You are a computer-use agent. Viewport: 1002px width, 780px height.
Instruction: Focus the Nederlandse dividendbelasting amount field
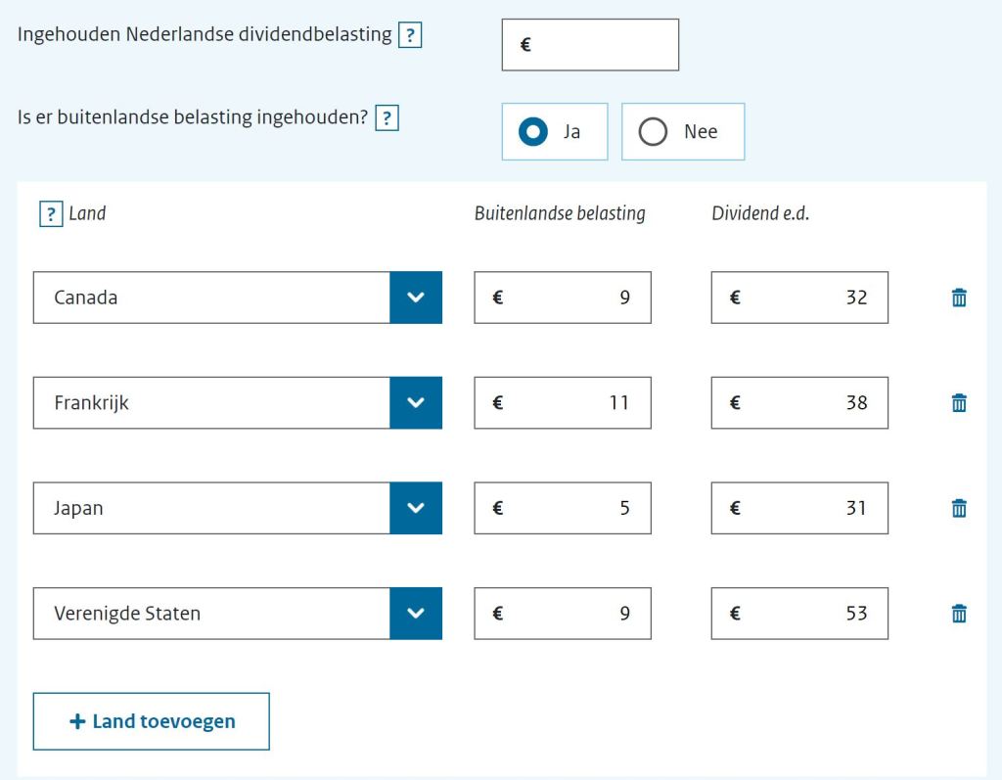pyautogui.click(x=590, y=45)
